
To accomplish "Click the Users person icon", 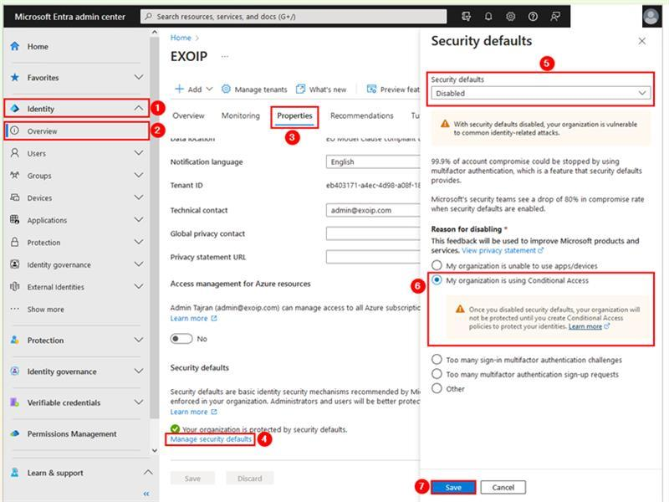I will (15, 153).
